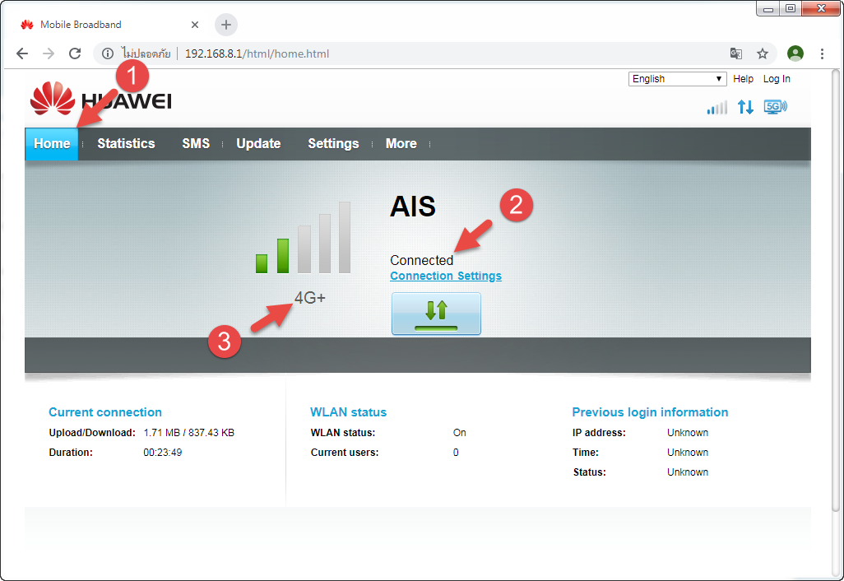Click the page vertical scrollbar
The width and height of the screenshot is (844, 581).
click(836, 290)
